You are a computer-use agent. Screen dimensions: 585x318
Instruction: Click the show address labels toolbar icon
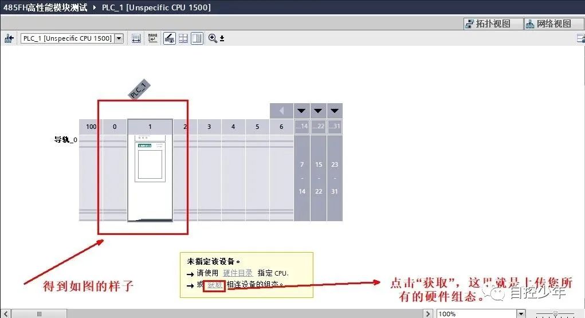(x=136, y=38)
